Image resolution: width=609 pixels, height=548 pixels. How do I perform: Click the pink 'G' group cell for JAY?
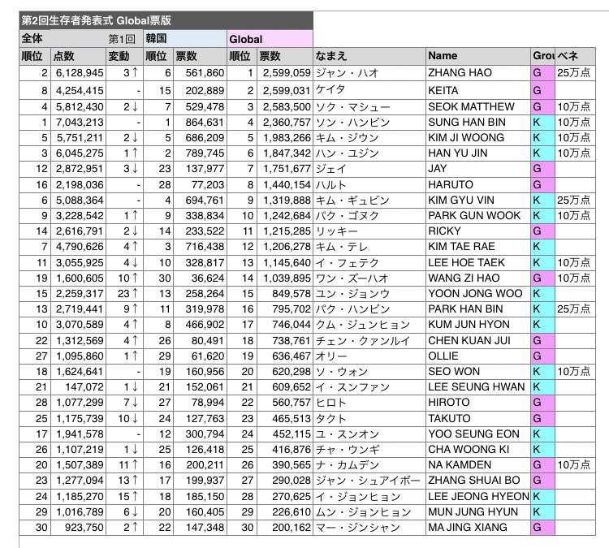pyautogui.click(x=542, y=169)
